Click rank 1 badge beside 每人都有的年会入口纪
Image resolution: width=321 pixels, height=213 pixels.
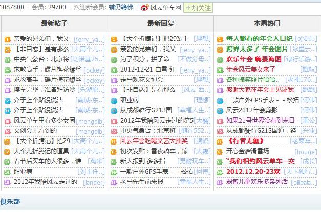point(220,39)
